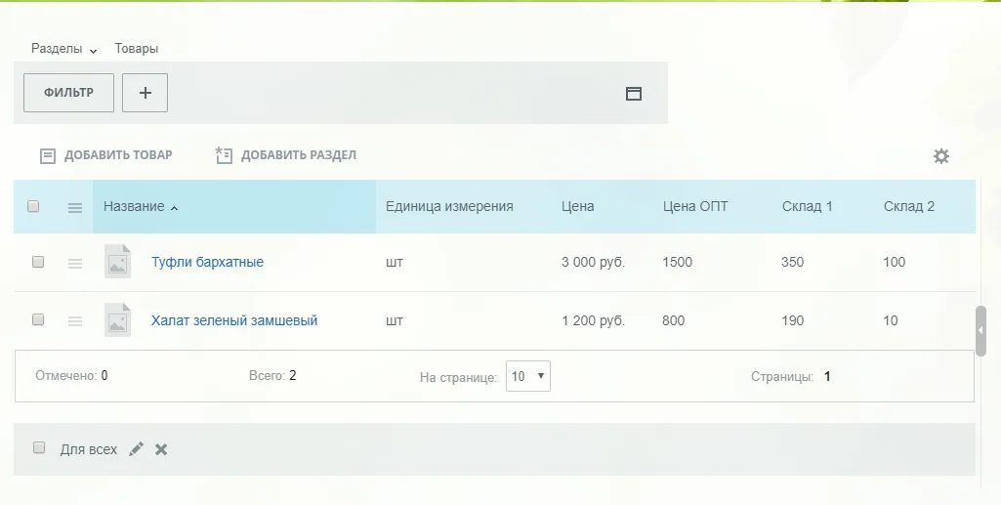Toggle the select-all checkbox in header
The height and width of the screenshot is (505, 1001).
point(33,206)
